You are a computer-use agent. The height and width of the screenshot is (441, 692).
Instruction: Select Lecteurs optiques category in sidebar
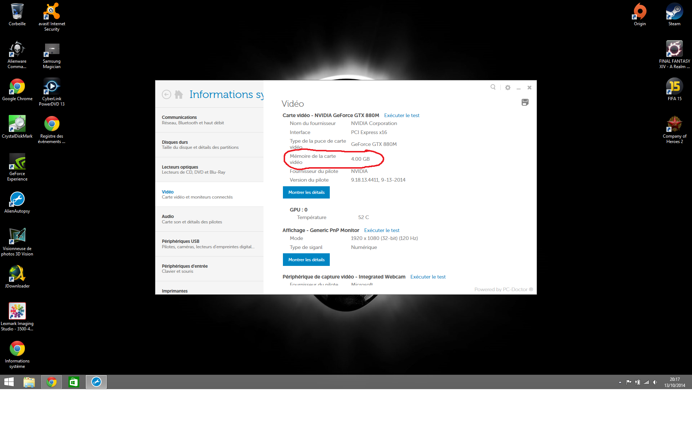(209, 170)
